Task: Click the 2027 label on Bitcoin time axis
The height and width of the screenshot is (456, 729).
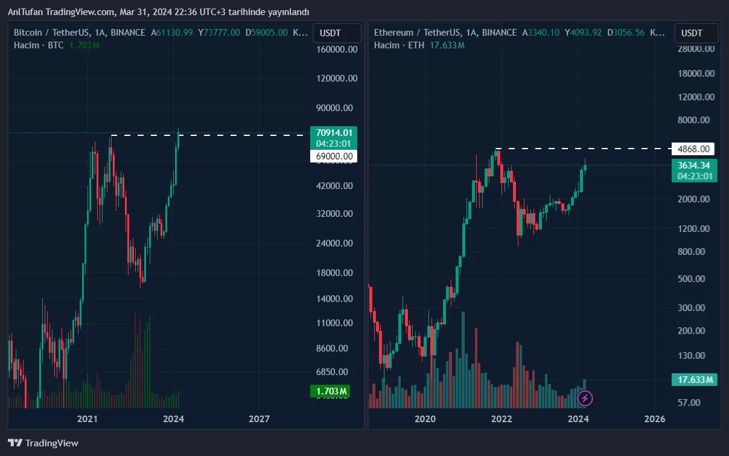Action: (259, 419)
